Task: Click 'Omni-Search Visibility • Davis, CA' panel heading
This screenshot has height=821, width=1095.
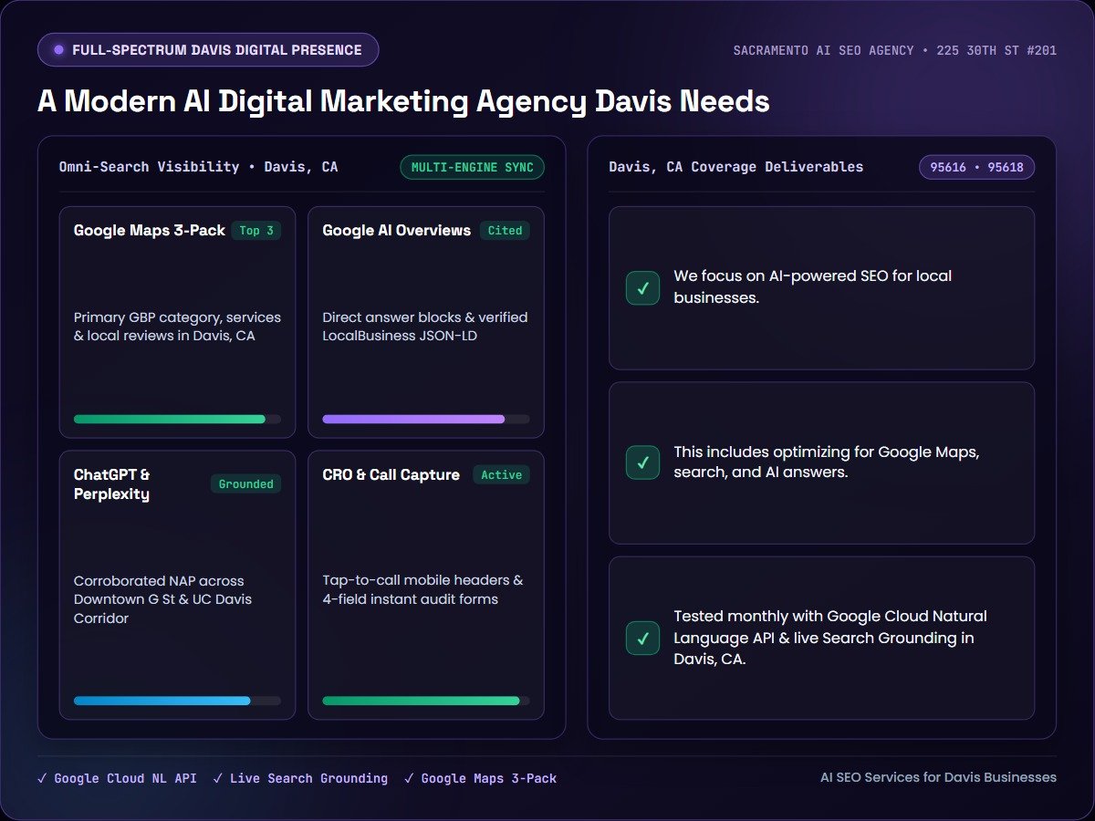Action: tap(198, 167)
